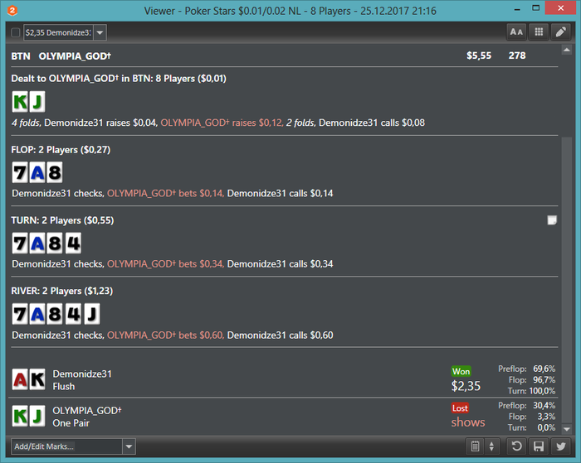
Task: Click the orange app logo in title bar
Action: (x=12, y=11)
